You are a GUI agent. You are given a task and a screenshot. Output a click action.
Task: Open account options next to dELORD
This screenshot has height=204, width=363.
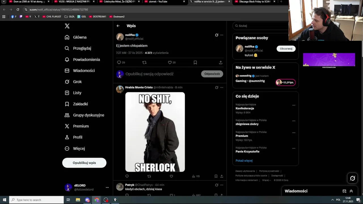[x=107, y=188]
